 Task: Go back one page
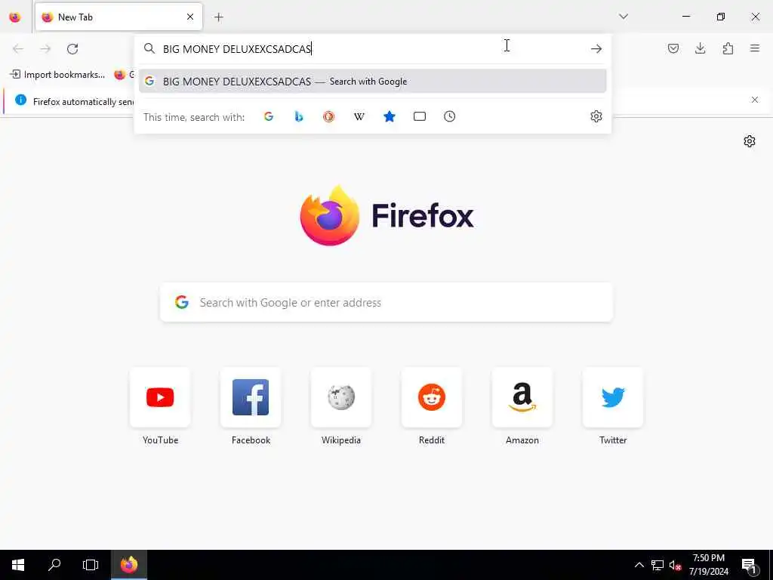[18, 49]
